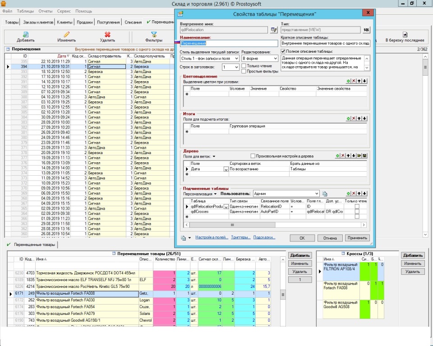Check Произвольная настройка дерева option
Viewport: 433px width, 346px height.
pyautogui.click(x=253, y=156)
